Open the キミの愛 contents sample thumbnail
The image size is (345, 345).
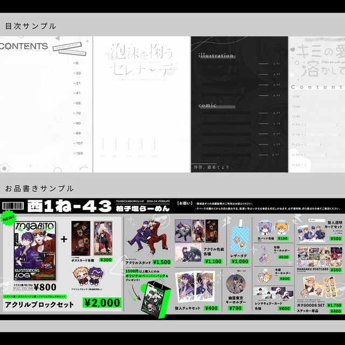pyautogui.click(x=317, y=104)
